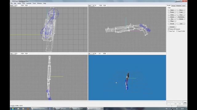This screenshot has height=110, width=197.
Task: Click the Back viewport field showing -1024
Action: pyautogui.click(x=22, y=5)
